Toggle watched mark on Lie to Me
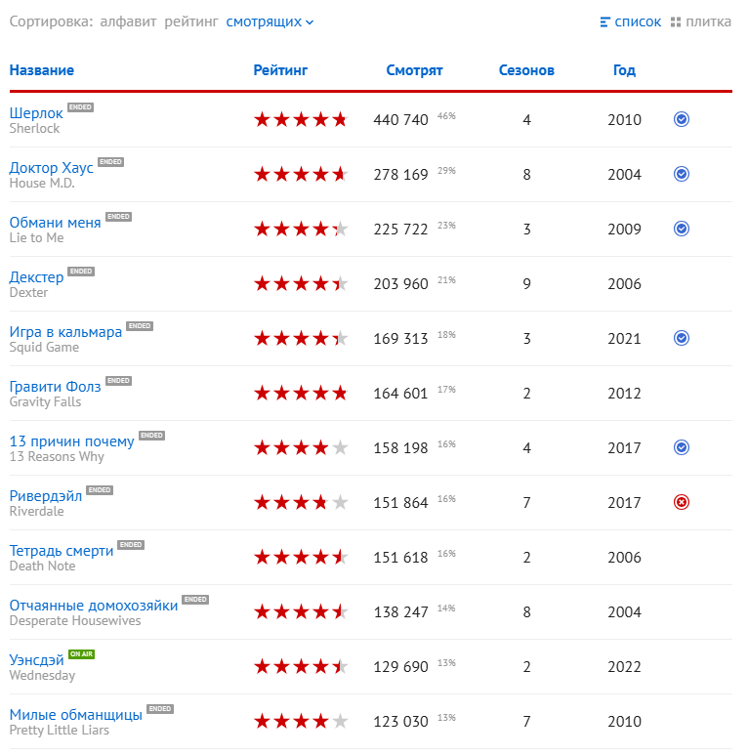The height and width of the screenshot is (755, 748). [x=682, y=229]
